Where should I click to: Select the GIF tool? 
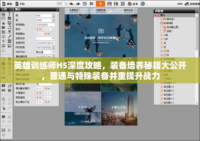point(9,41)
